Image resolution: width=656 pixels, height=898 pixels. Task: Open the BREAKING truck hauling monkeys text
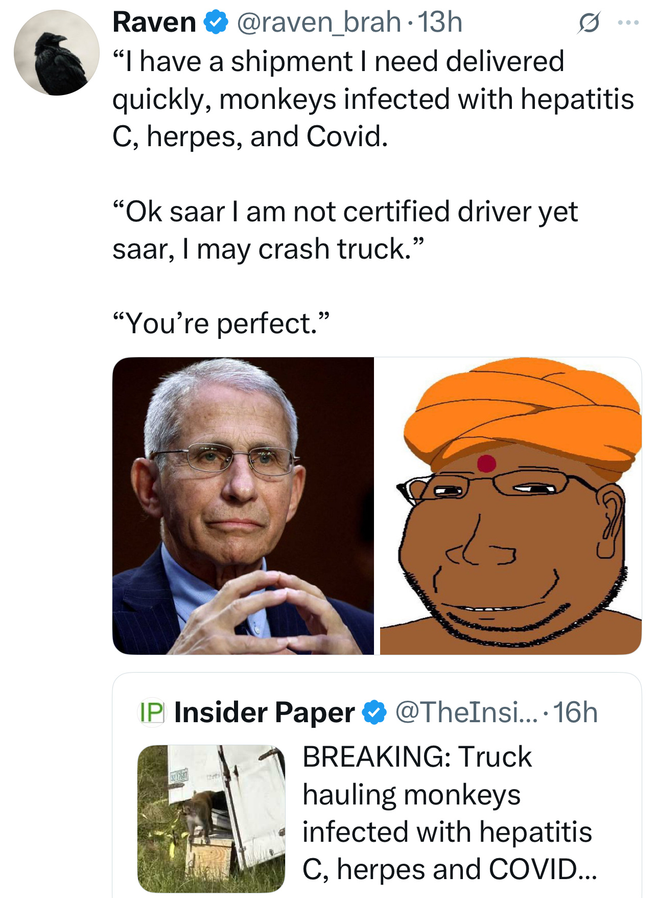(x=447, y=813)
